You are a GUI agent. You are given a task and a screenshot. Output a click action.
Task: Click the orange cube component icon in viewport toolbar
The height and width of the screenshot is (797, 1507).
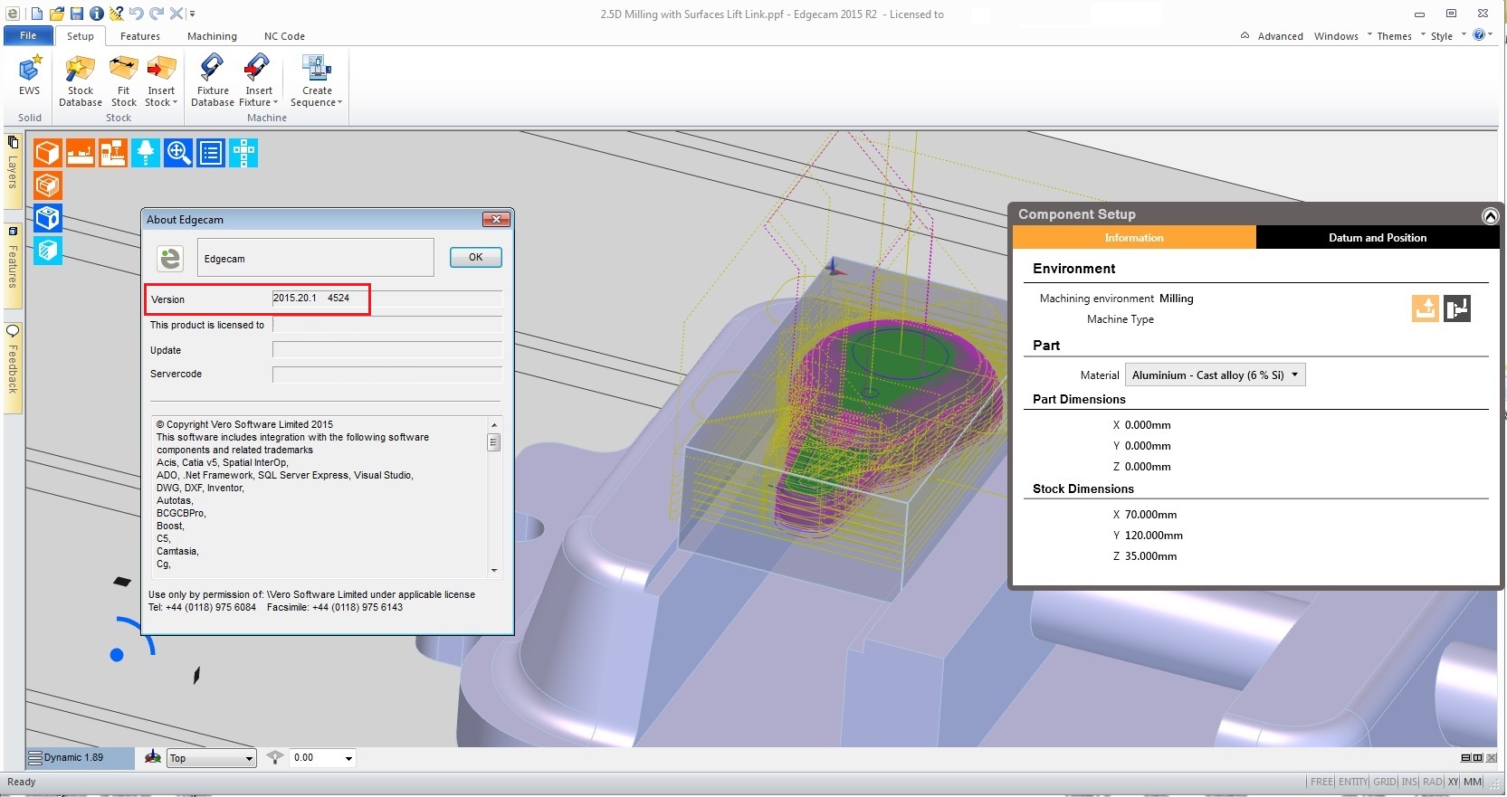pyautogui.click(x=48, y=153)
